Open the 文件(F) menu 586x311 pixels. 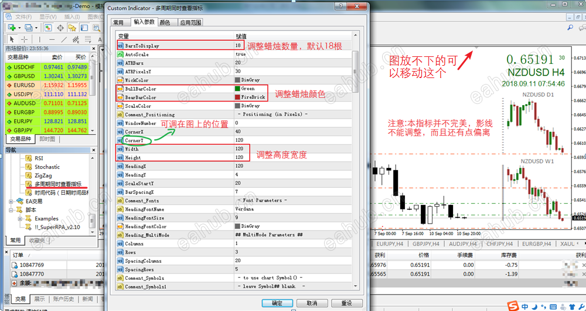[x=23, y=17]
